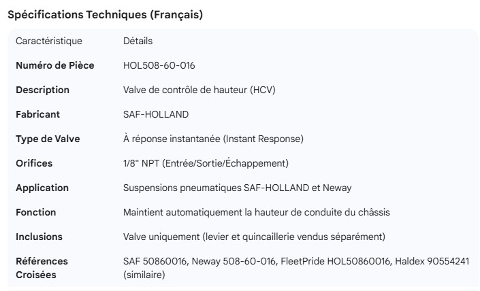Select the Caractéristique column header
This screenshot has height=291, width=480.
point(48,41)
